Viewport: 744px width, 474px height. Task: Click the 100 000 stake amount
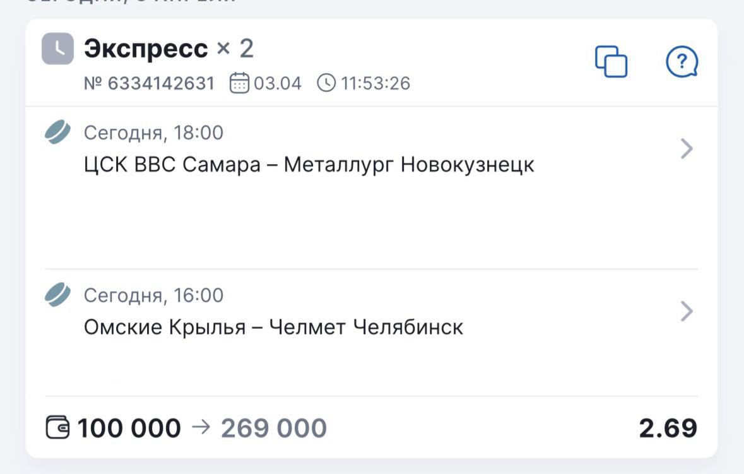pos(129,428)
